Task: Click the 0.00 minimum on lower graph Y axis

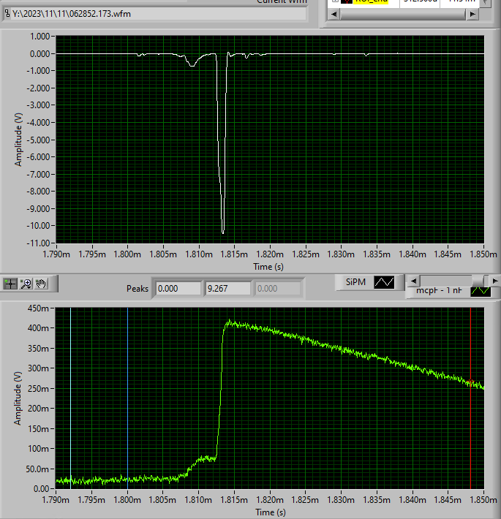Action: point(41,489)
